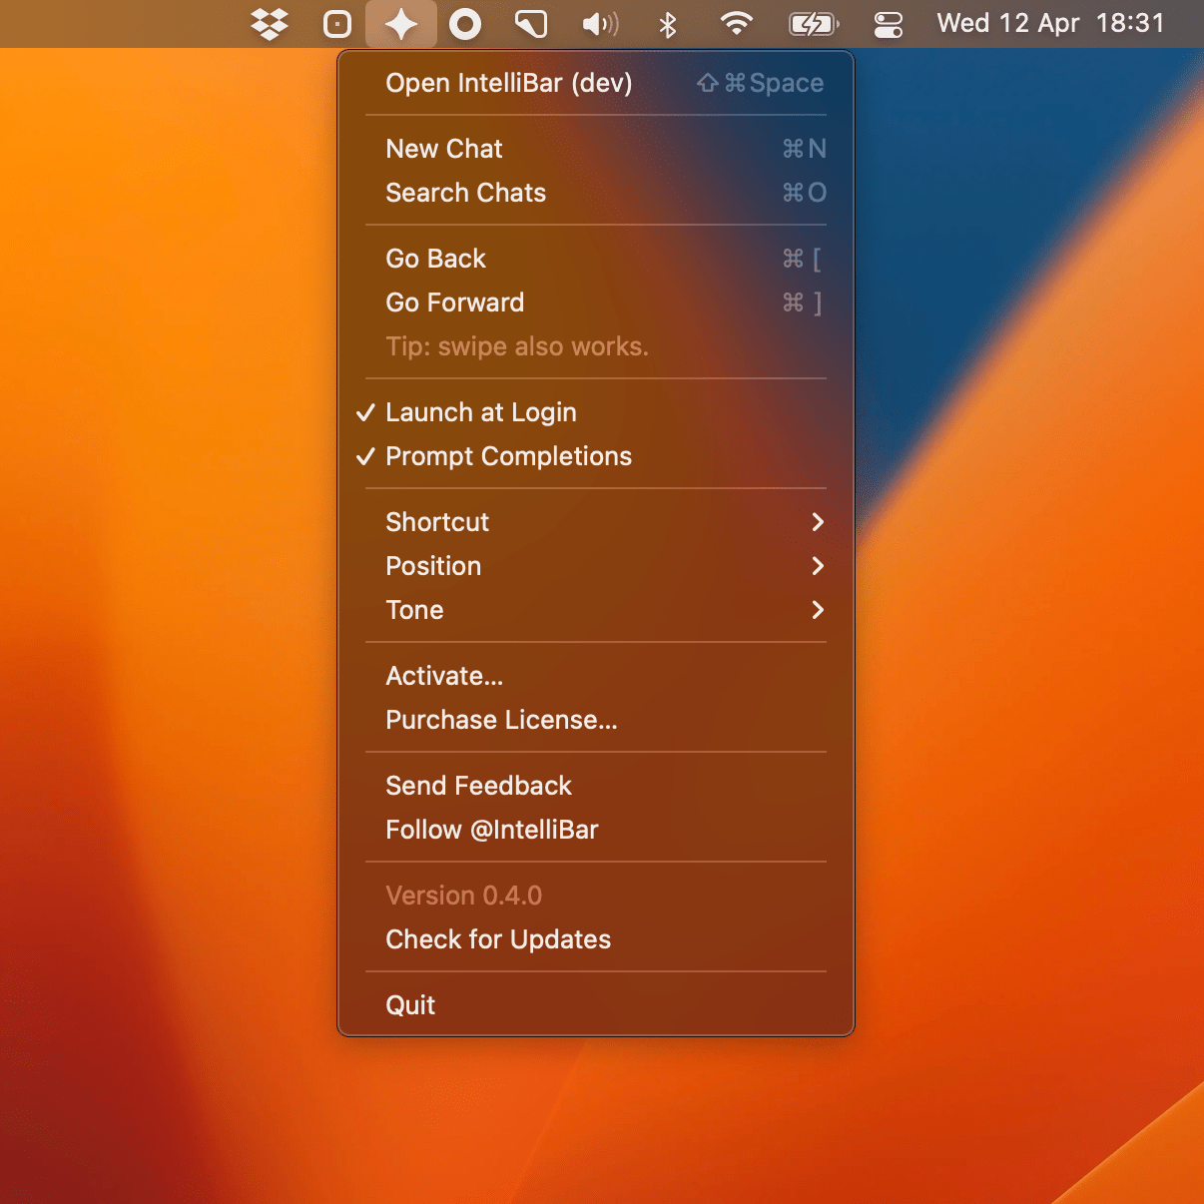The height and width of the screenshot is (1204, 1204).
Task: Open the Dropbox menu bar icon
Action: click(270, 24)
